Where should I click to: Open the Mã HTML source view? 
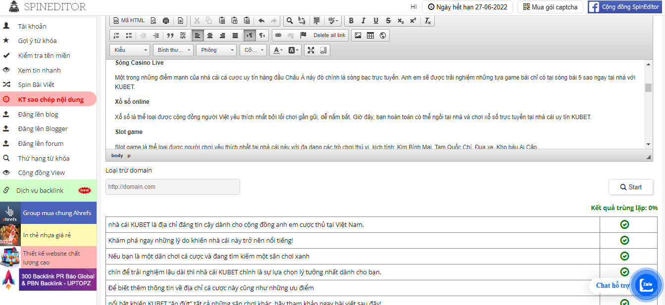129,21
